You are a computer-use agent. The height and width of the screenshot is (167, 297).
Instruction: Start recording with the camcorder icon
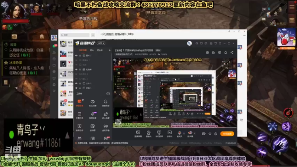coord(203,134)
